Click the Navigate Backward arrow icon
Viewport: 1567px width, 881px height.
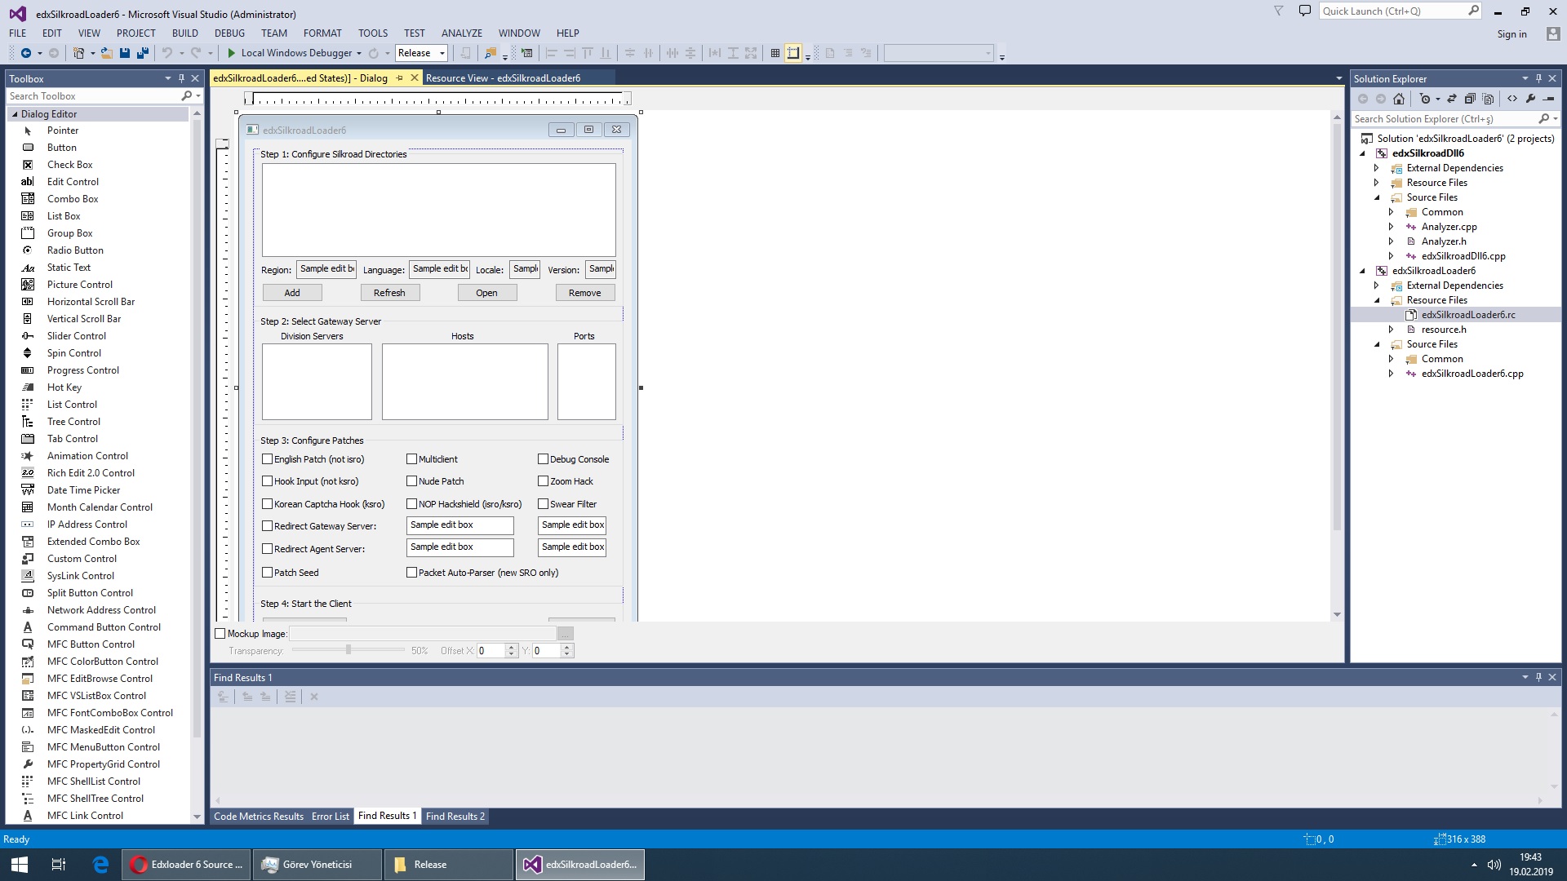[x=26, y=53]
